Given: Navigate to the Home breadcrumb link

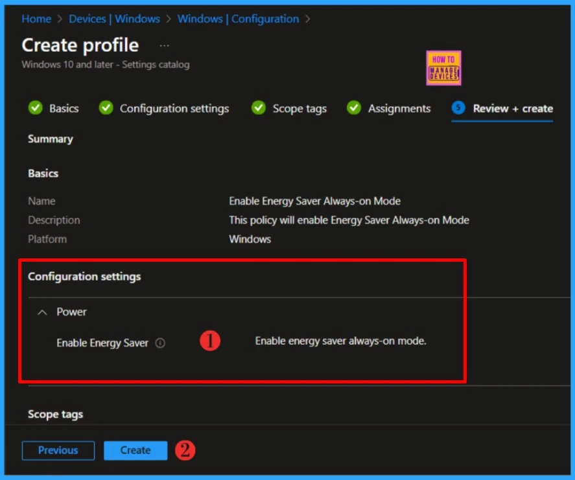Looking at the screenshot, I should pos(36,19).
